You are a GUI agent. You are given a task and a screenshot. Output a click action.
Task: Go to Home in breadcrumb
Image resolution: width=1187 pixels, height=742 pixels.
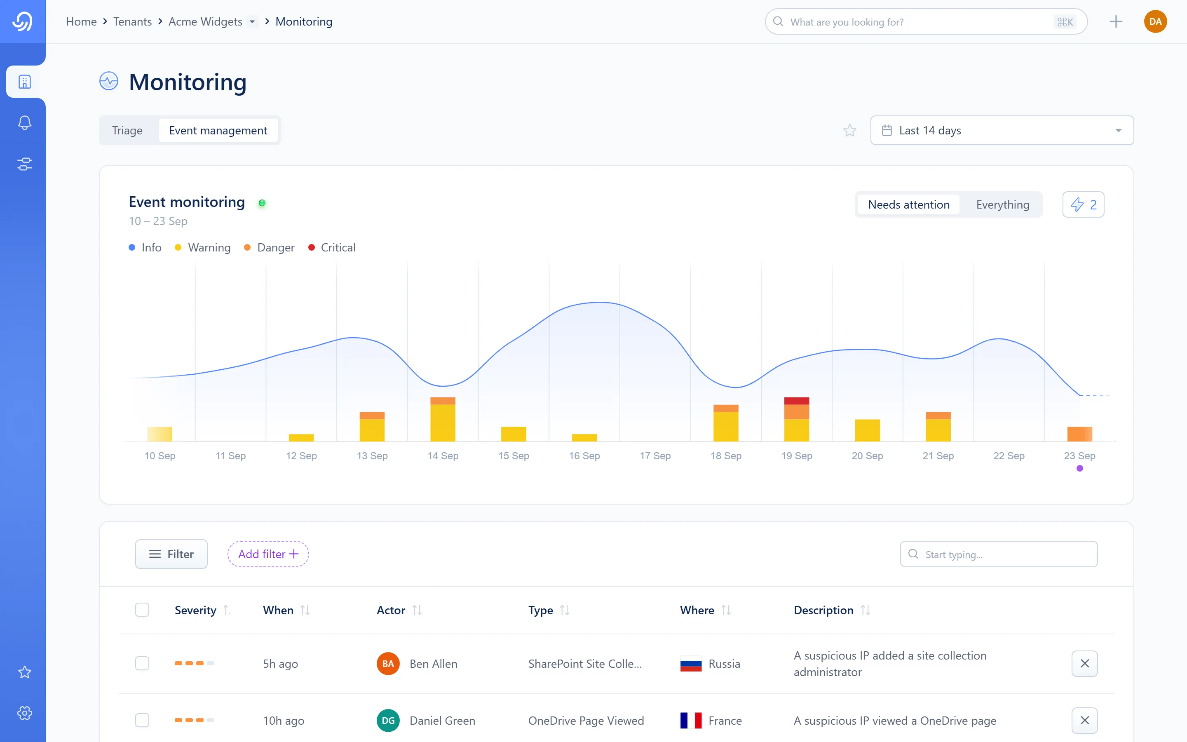(82, 21)
